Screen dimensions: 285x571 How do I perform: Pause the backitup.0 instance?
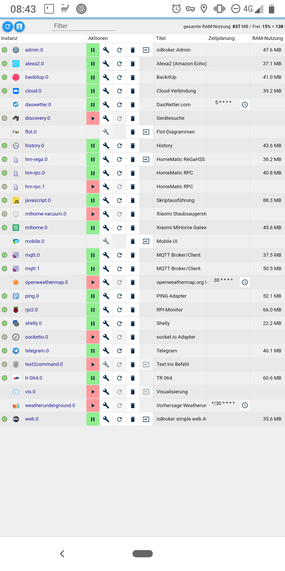[93, 77]
